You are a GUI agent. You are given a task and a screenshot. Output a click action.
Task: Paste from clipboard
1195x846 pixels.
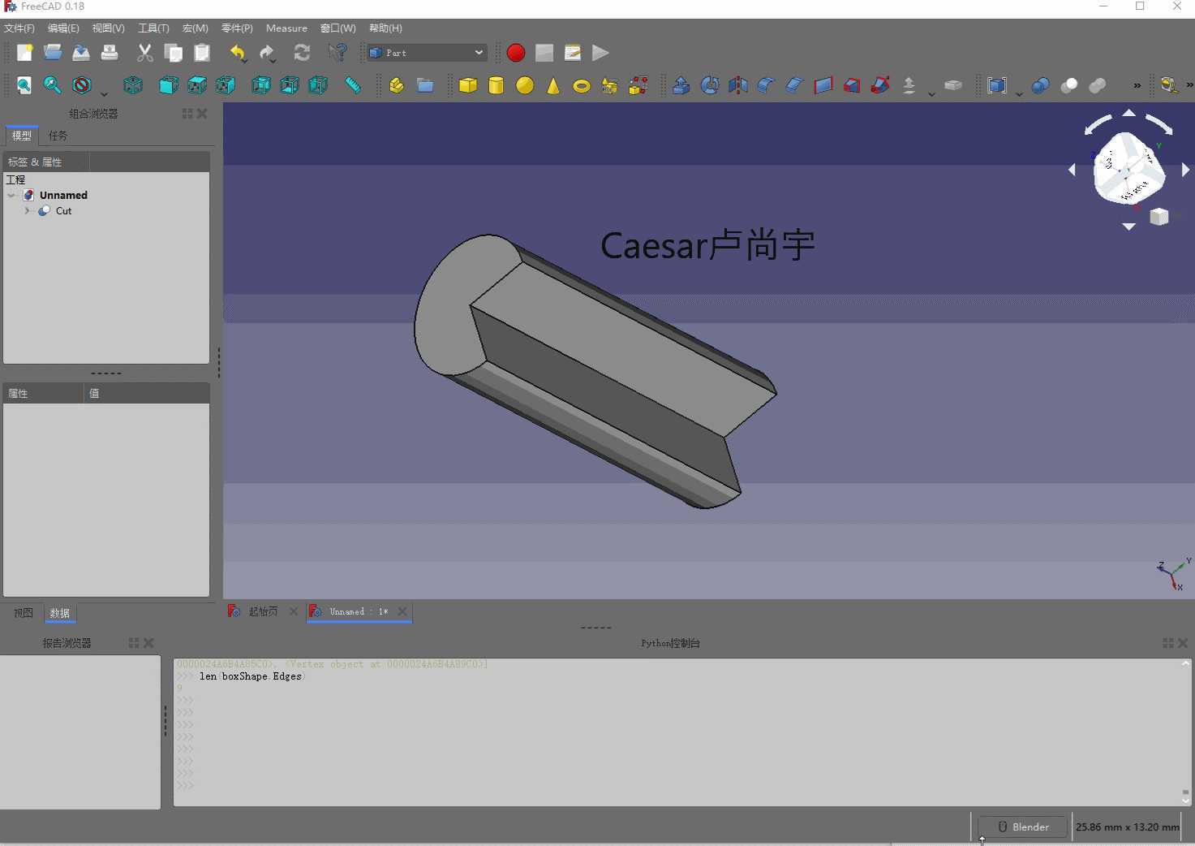tap(202, 53)
